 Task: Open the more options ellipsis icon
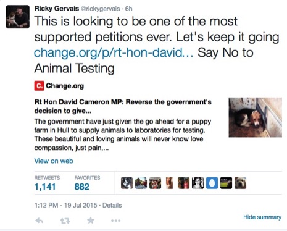(x=116, y=220)
